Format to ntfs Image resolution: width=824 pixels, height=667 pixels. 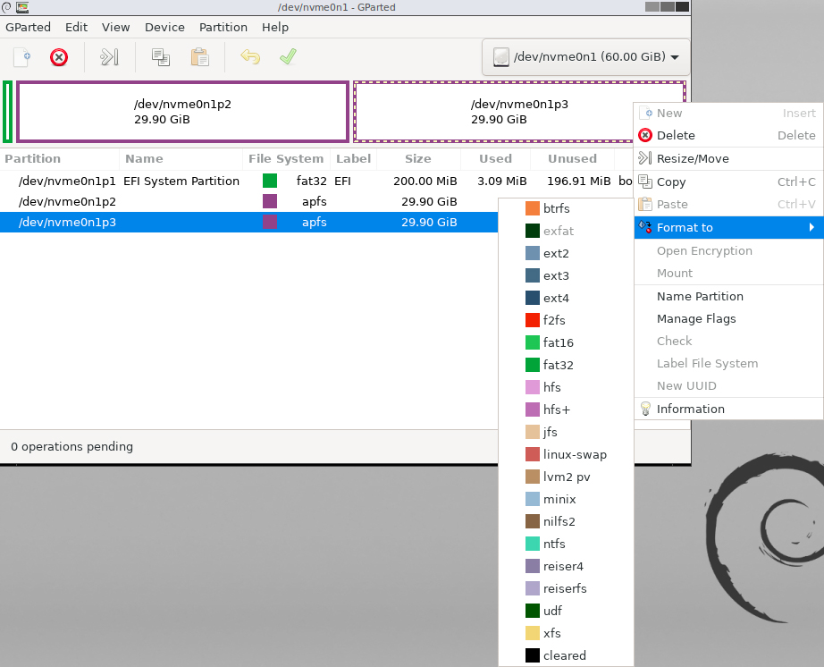566,544
